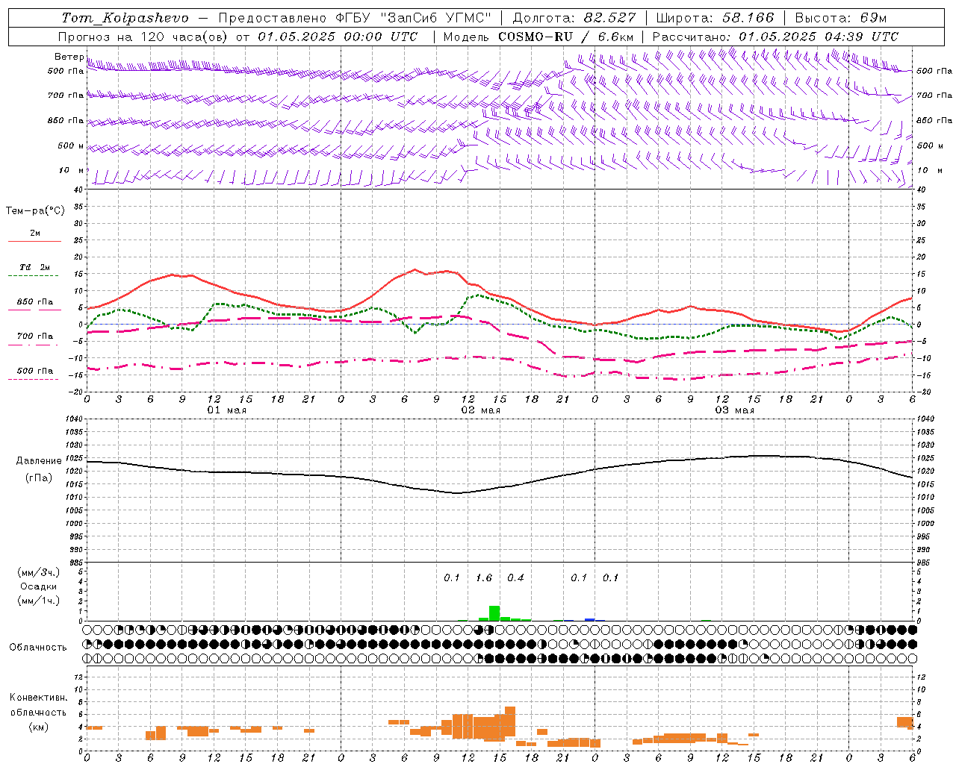Click the tallest green precipitation bar
This screenshot has width=956, height=764.
494,613
